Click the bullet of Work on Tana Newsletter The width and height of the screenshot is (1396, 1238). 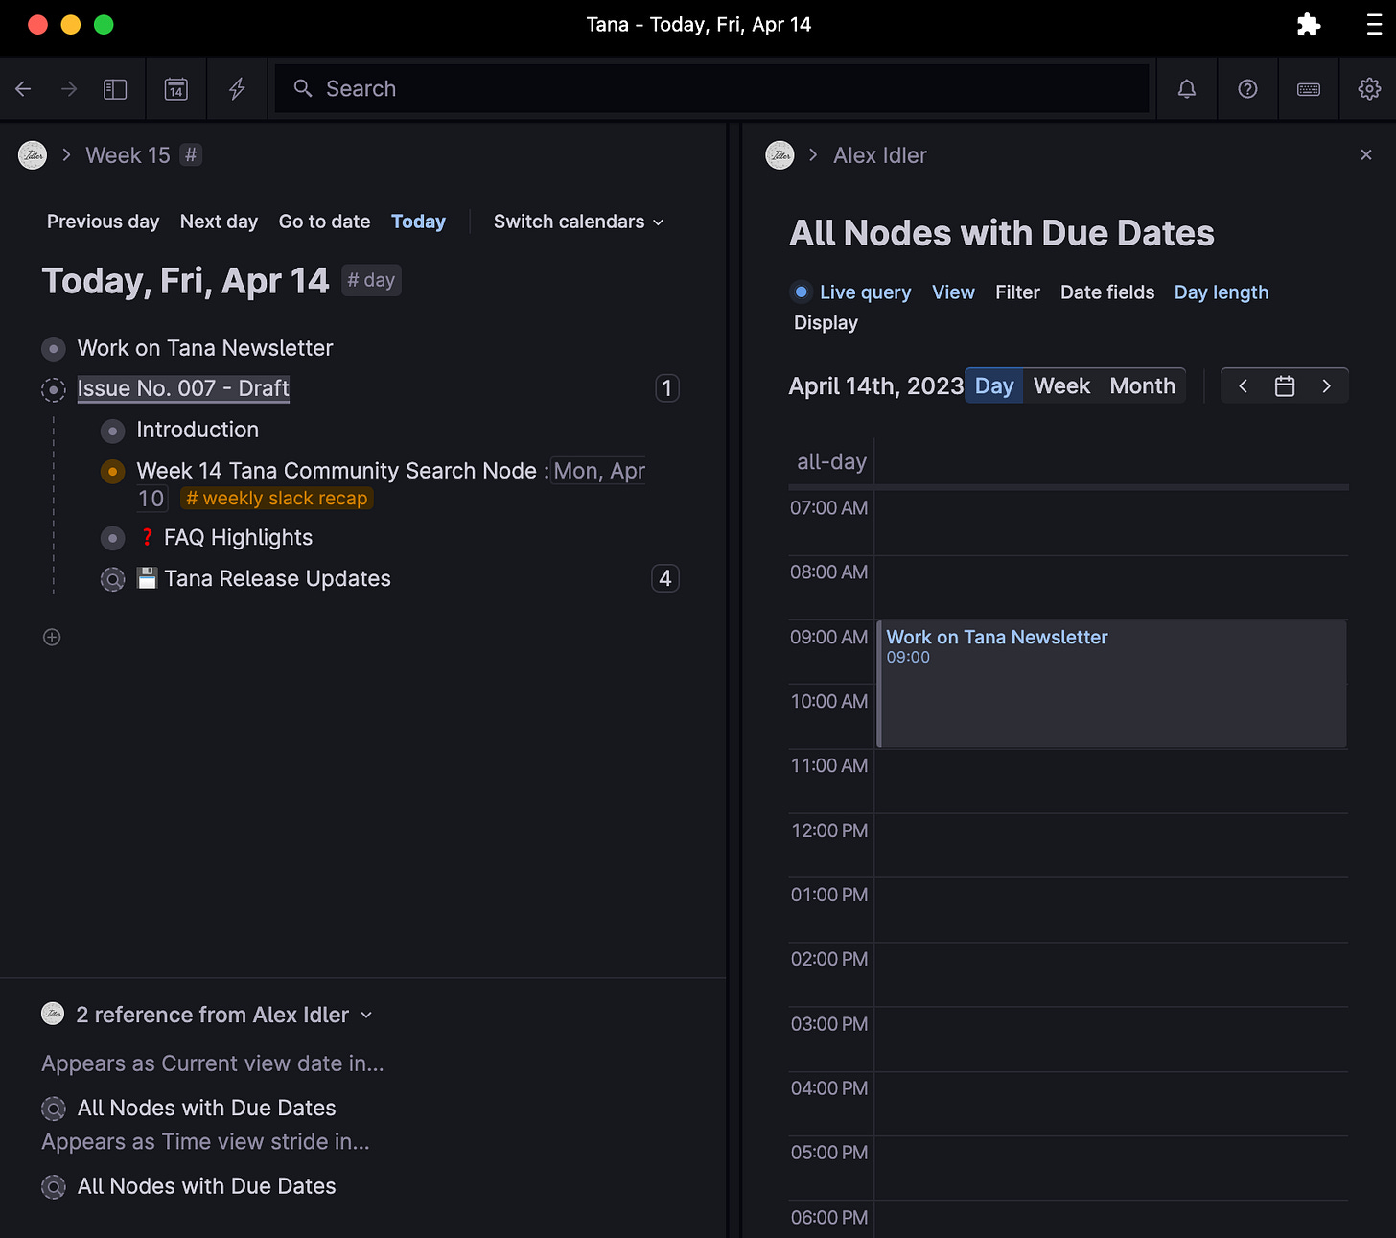coord(54,349)
